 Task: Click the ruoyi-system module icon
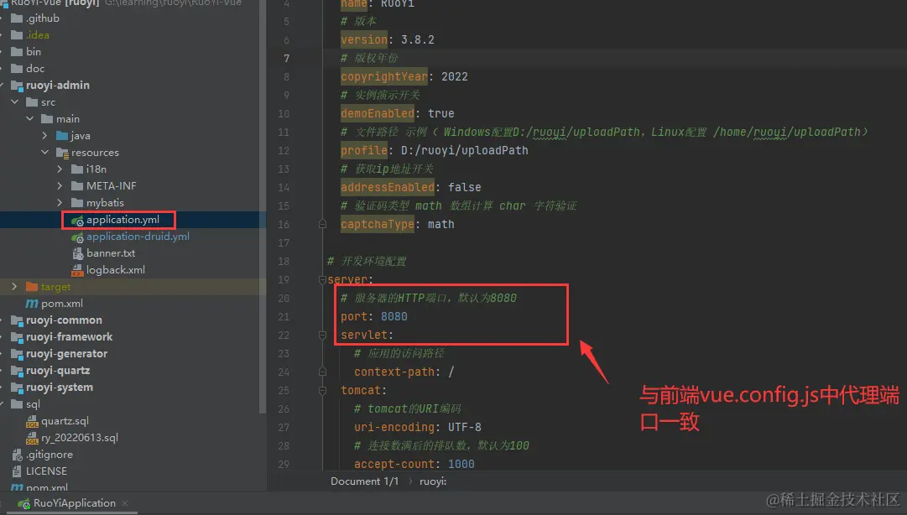point(17,388)
